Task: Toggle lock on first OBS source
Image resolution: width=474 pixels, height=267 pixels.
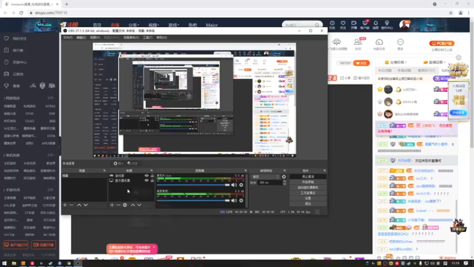Action: pos(152,176)
